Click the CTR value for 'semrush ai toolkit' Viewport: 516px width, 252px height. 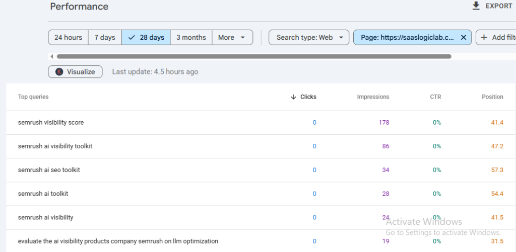pos(437,194)
